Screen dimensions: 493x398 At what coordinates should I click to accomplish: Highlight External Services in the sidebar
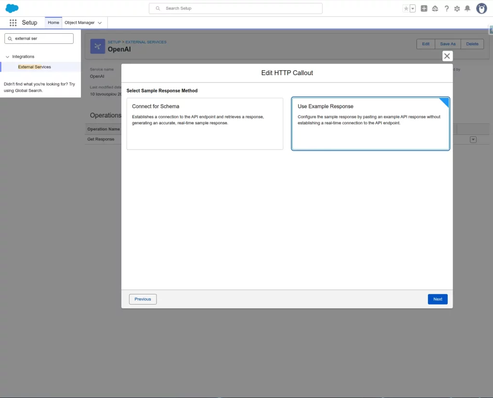35,66
